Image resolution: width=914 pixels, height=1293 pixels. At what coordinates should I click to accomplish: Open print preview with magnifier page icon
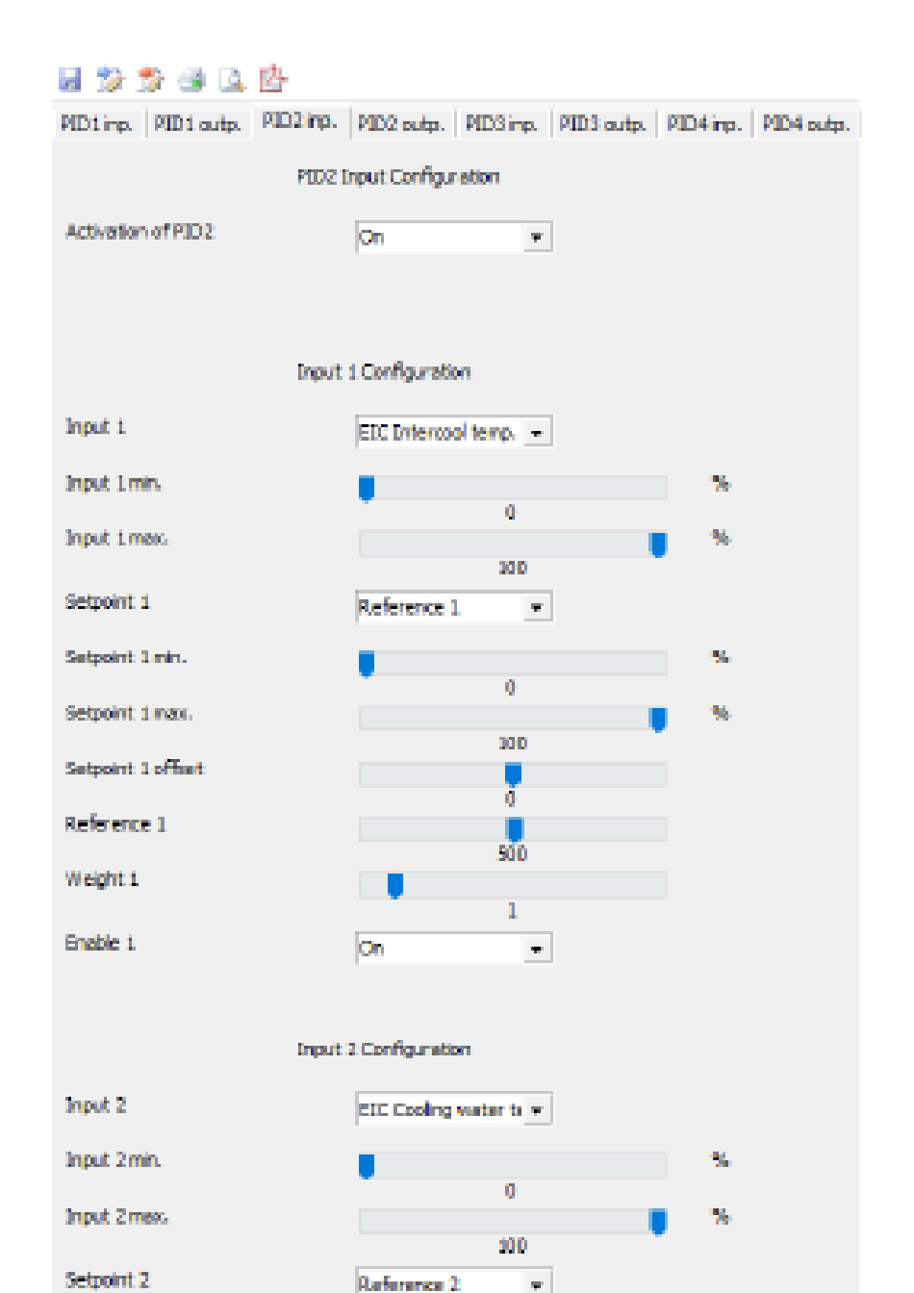(232, 80)
